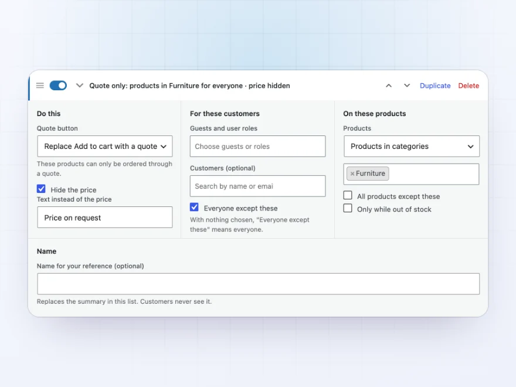This screenshot has height=387, width=516.
Task: Click the 'On these products' heading
Action: (x=375, y=114)
